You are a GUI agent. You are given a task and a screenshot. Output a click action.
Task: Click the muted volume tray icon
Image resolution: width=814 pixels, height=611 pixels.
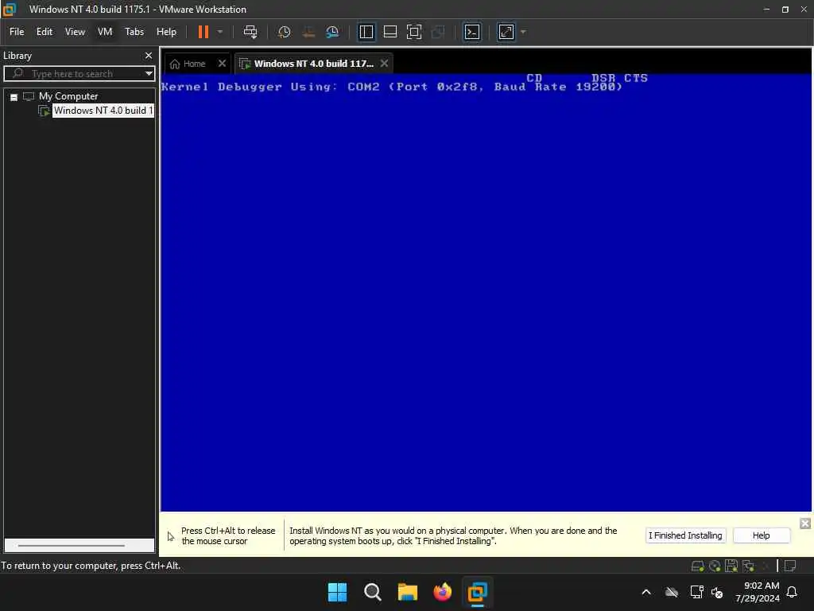click(717, 592)
